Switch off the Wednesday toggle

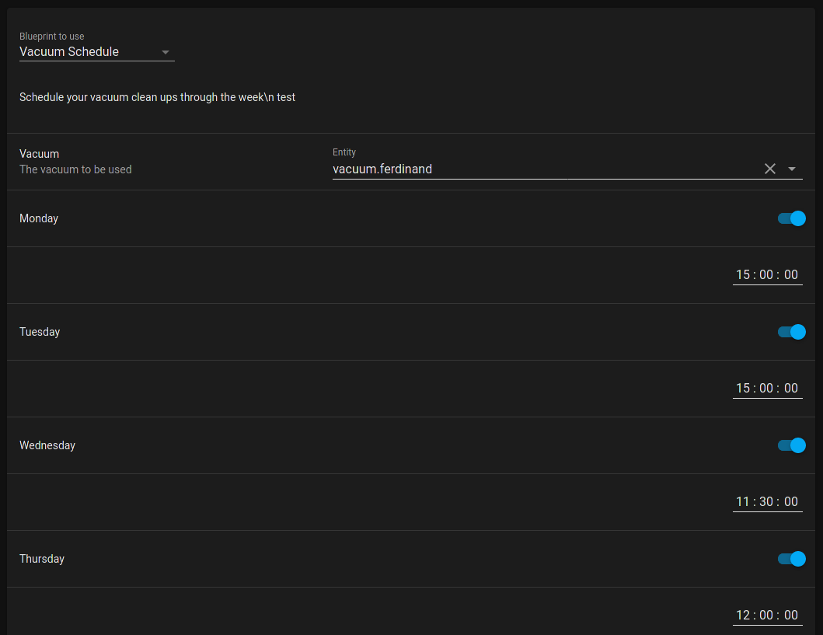[x=791, y=445]
